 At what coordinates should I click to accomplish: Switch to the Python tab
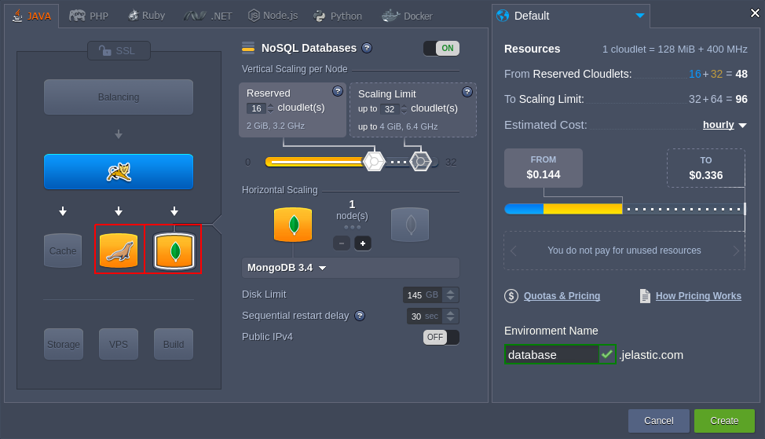tap(338, 16)
